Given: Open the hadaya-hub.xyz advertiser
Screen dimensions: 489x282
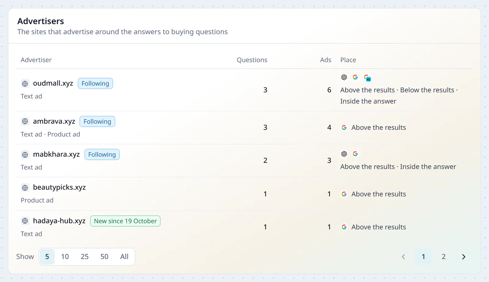Looking at the screenshot, I should [59, 221].
